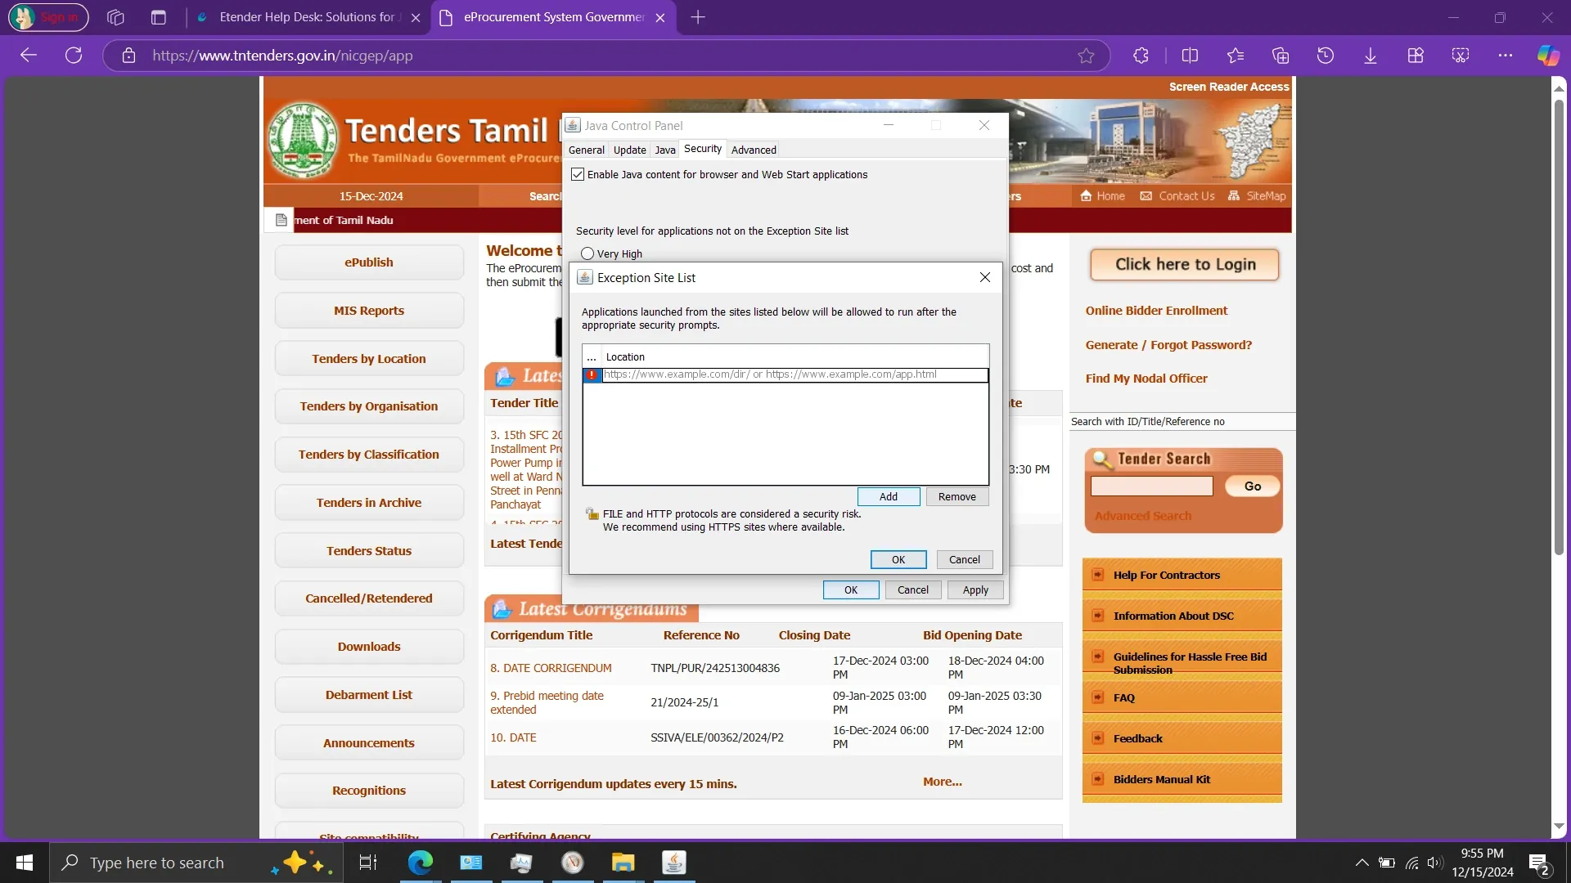Open Java icon on taskbar

pos(674,863)
